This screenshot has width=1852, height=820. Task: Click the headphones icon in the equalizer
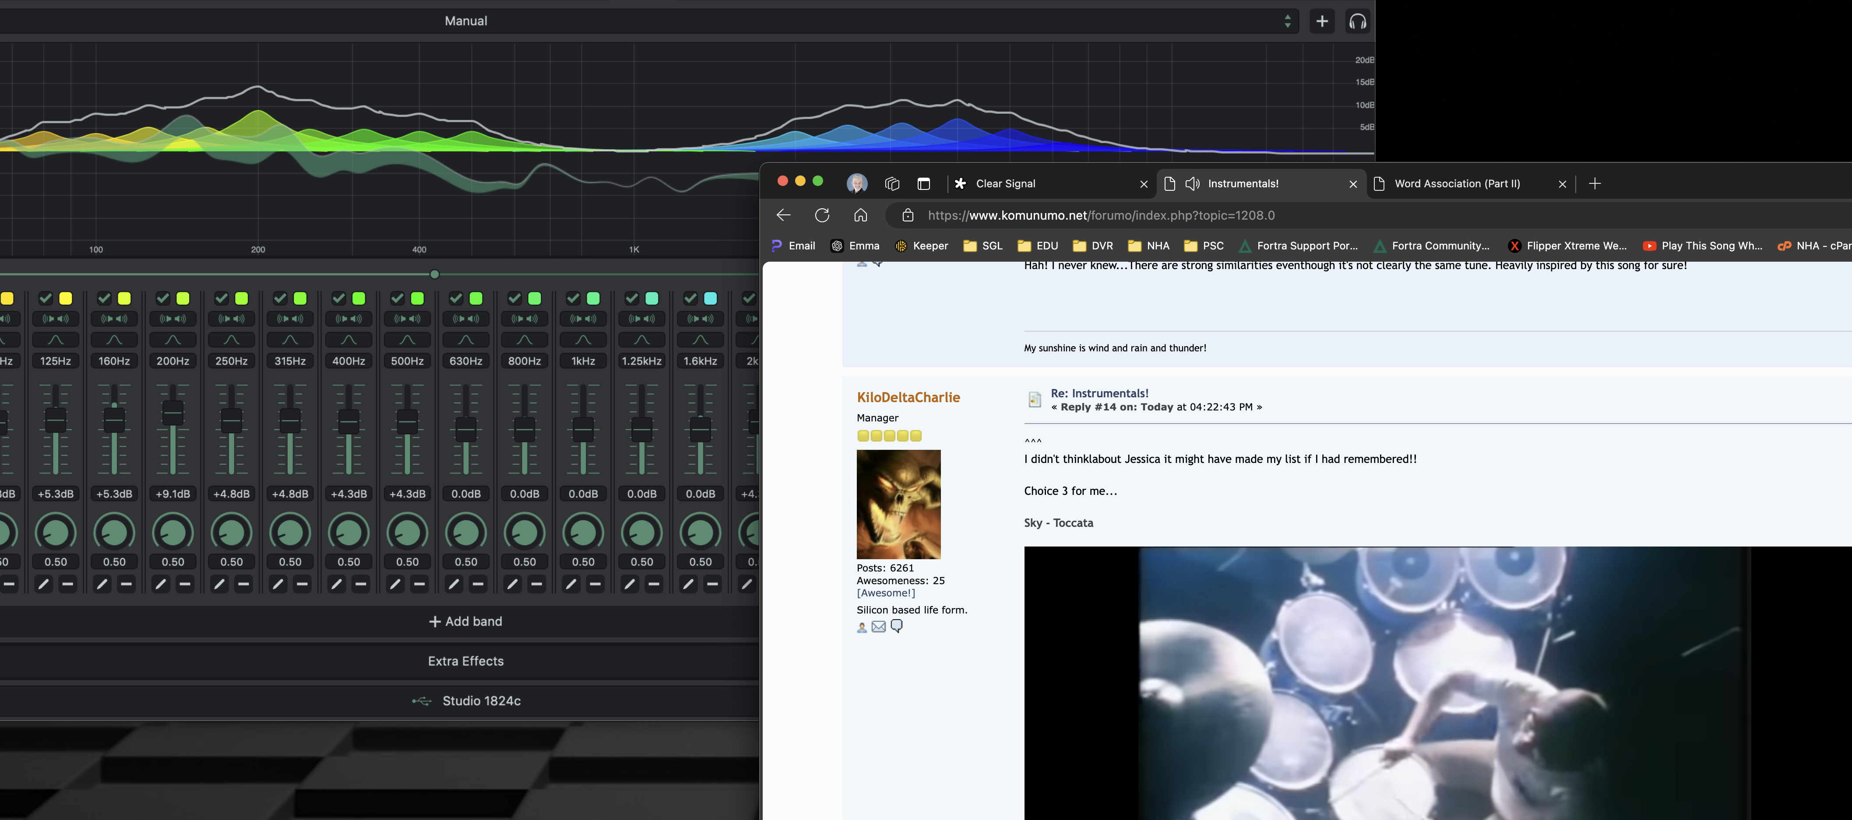click(1357, 21)
